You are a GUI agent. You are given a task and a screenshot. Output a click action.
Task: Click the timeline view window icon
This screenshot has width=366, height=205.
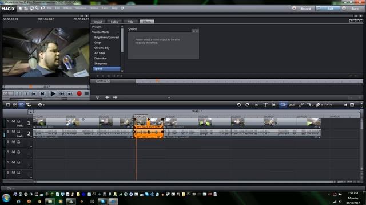[352, 105]
